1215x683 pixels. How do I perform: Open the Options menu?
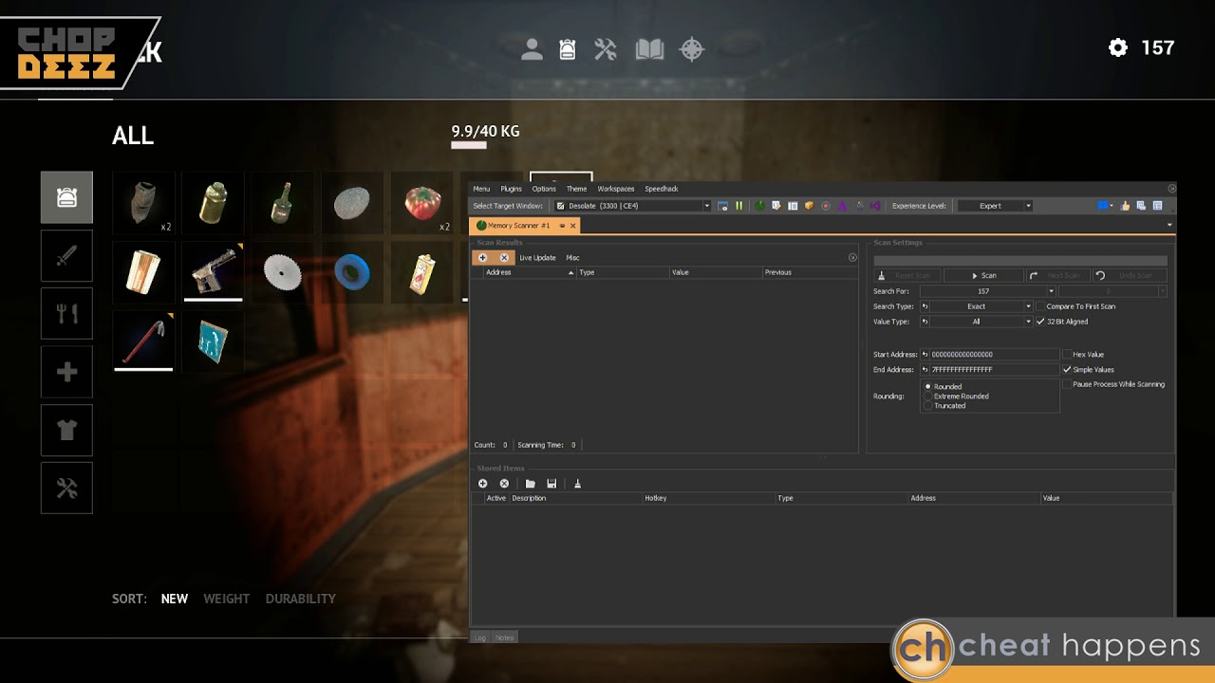544,189
